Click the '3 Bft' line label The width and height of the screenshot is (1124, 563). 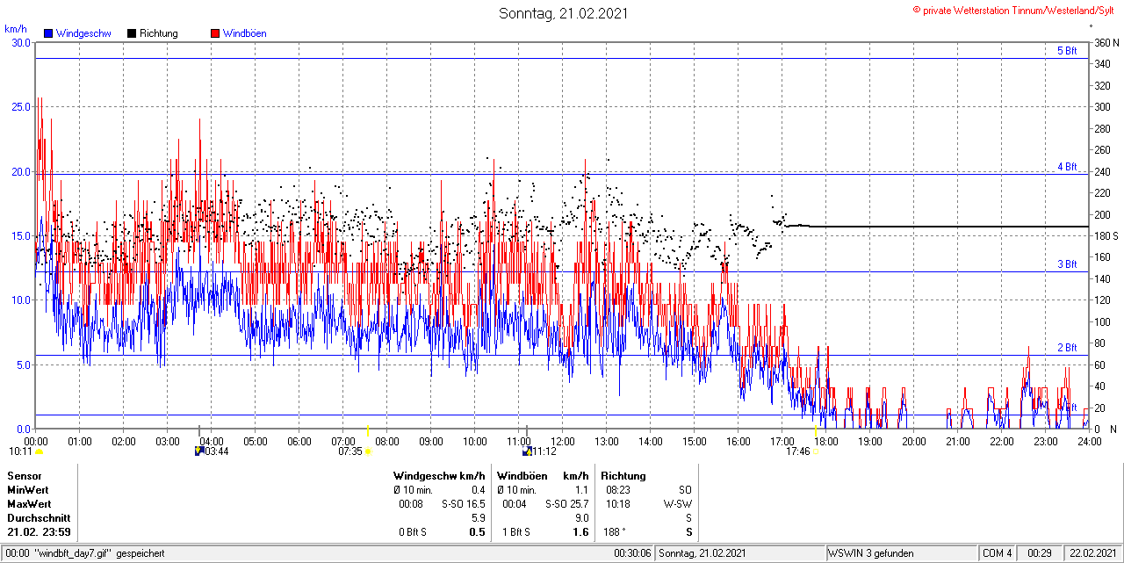click(1067, 264)
